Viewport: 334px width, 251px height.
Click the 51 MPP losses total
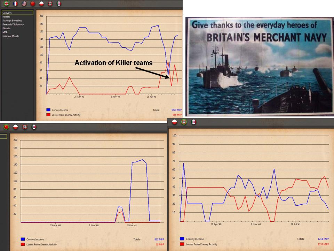160,245
